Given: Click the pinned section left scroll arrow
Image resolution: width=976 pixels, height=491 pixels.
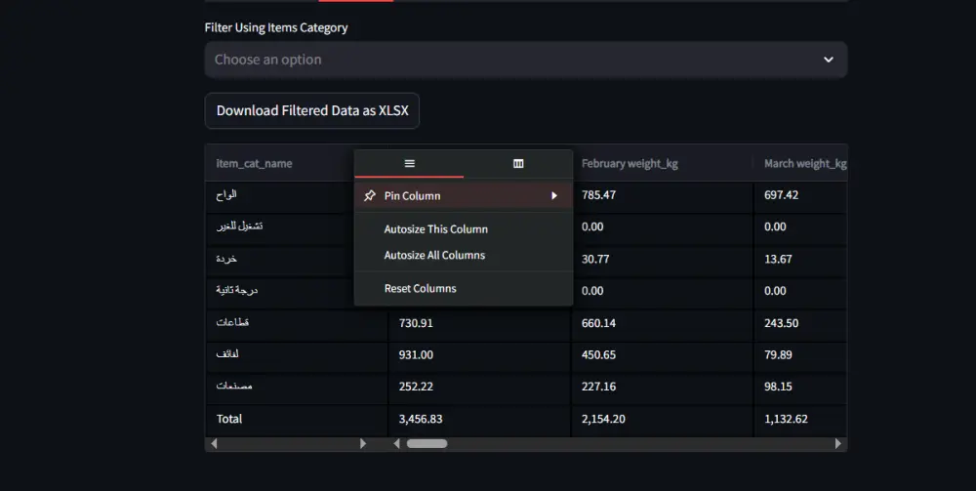Looking at the screenshot, I should point(215,443).
